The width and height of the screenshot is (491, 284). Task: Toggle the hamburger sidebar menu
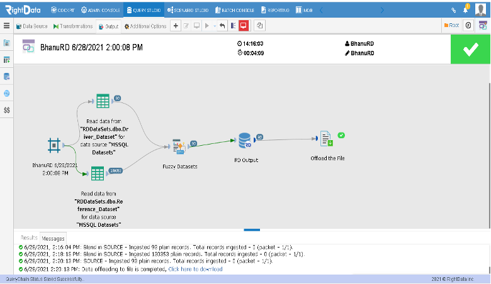tap(6, 26)
